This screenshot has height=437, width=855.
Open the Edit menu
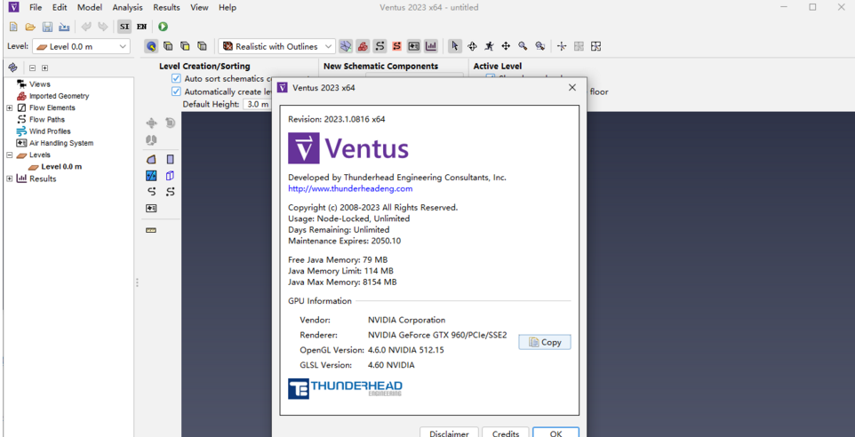click(60, 8)
